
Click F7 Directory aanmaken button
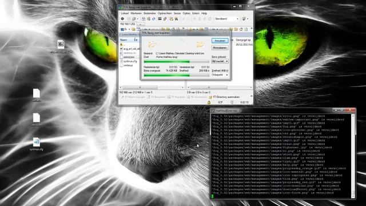coord(224,97)
